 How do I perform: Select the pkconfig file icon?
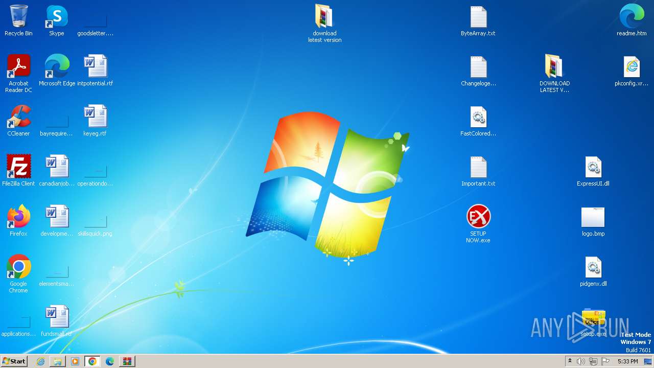tap(632, 71)
